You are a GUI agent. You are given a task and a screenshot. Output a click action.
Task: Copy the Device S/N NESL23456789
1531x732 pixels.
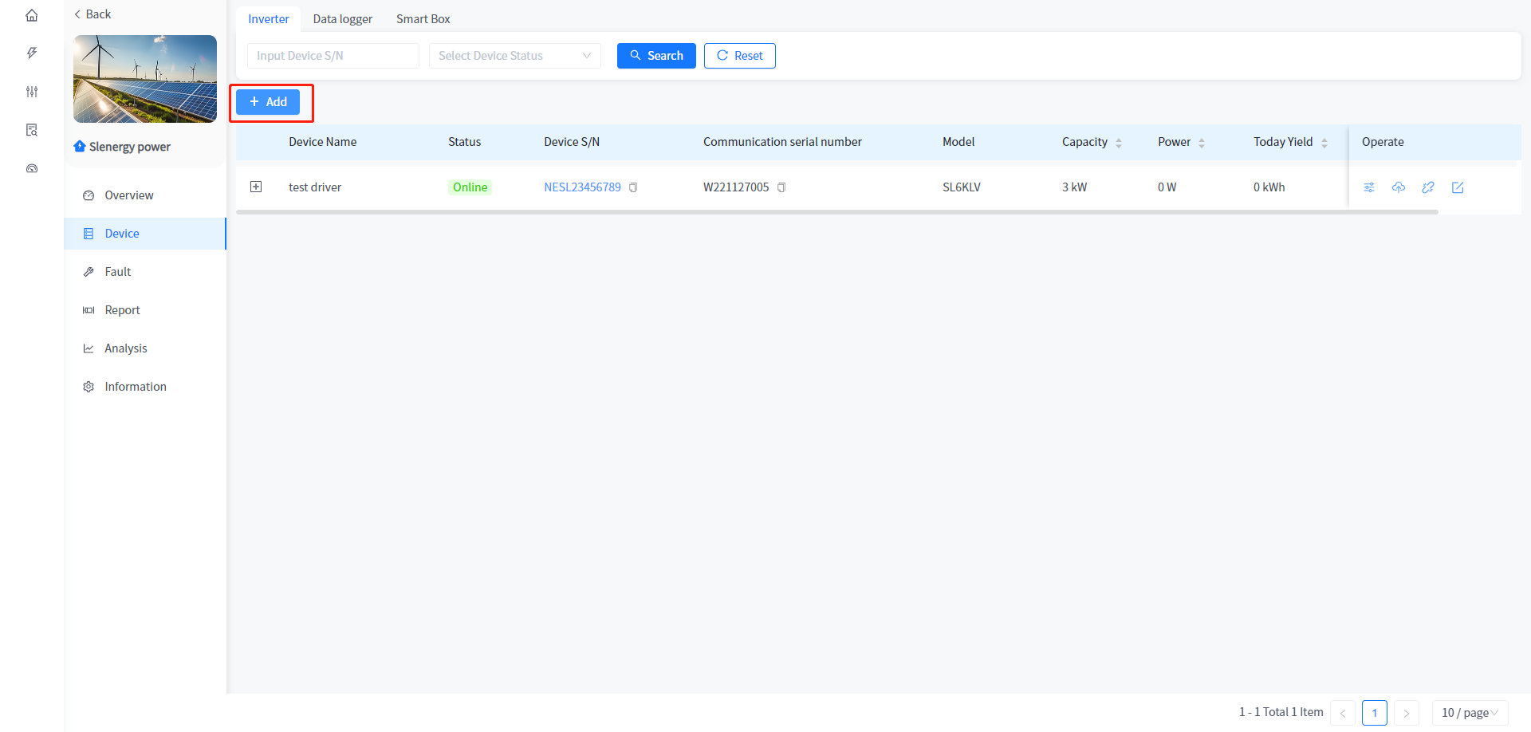pyautogui.click(x=633, y=187)
